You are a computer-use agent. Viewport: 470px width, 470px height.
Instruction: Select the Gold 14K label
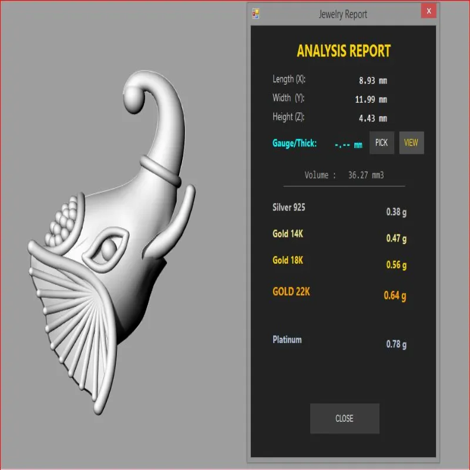click(x=287, y=233)
